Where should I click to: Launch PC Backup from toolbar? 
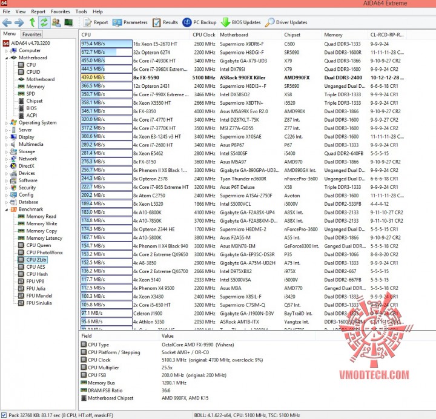click(199, 22)
